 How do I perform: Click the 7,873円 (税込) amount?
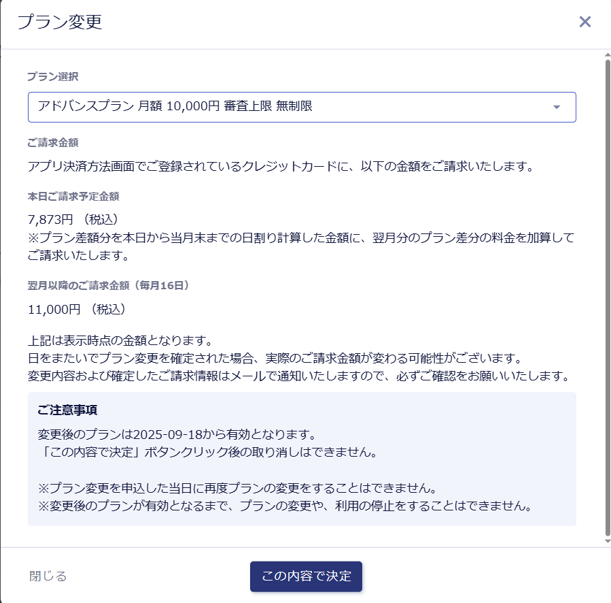pos(73,219)
